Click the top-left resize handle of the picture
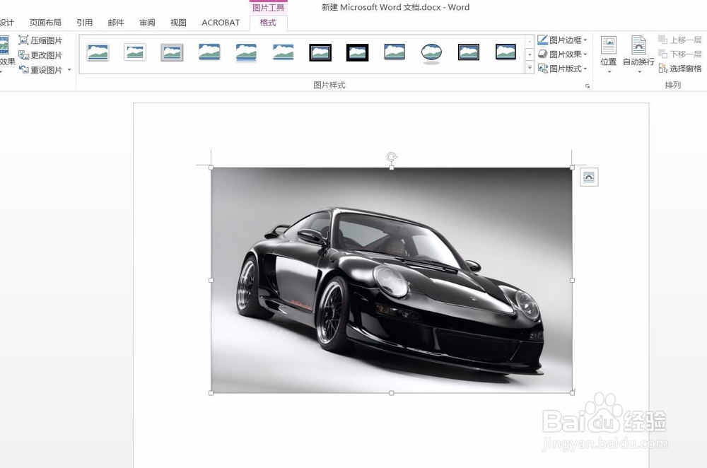Image resolution: width=707 pixels, height=468 pixels. 211,168
